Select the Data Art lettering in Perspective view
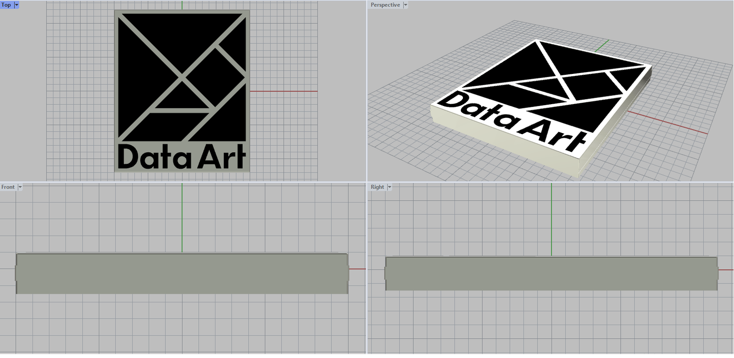The width and height of the screenshot is (734, 358). point(512,122)
